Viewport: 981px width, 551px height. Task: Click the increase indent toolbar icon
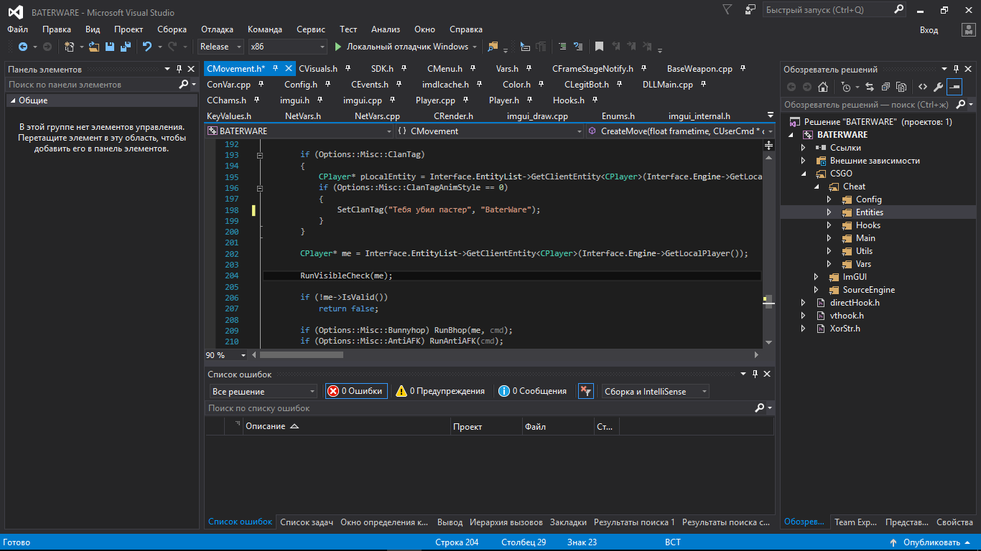pyautogui.click(x=542, y=47)
